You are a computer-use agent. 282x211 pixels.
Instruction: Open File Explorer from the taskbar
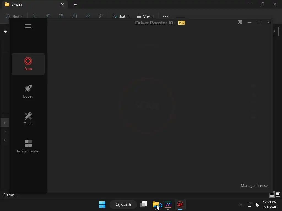[x=156, y=204]
